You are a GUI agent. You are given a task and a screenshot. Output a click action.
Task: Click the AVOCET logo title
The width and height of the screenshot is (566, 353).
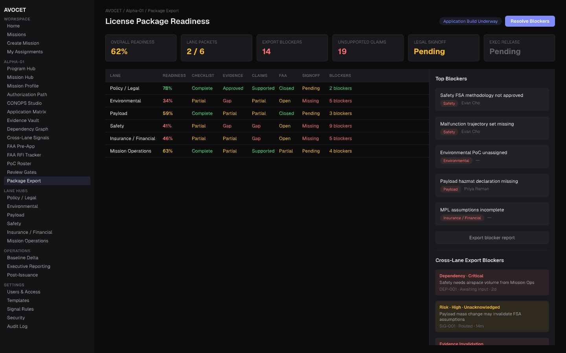(x=15, y=10)
